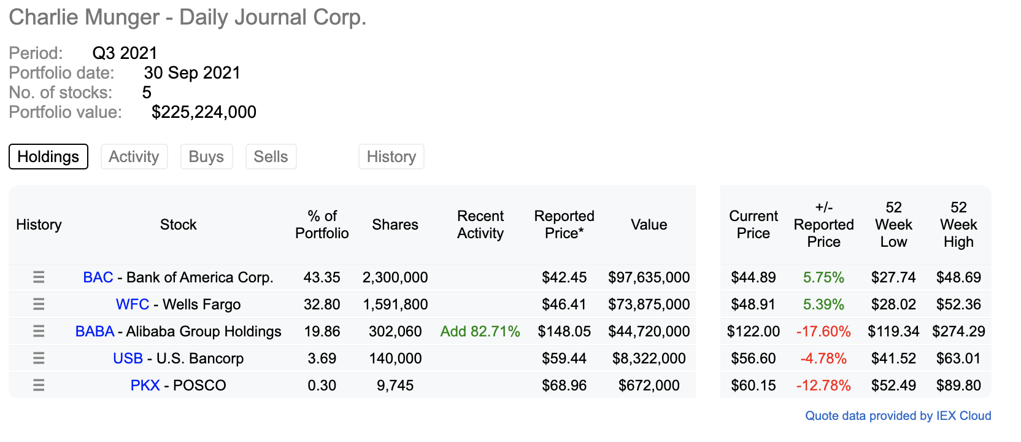Go to the portfolio History tab

pos(391,157)
